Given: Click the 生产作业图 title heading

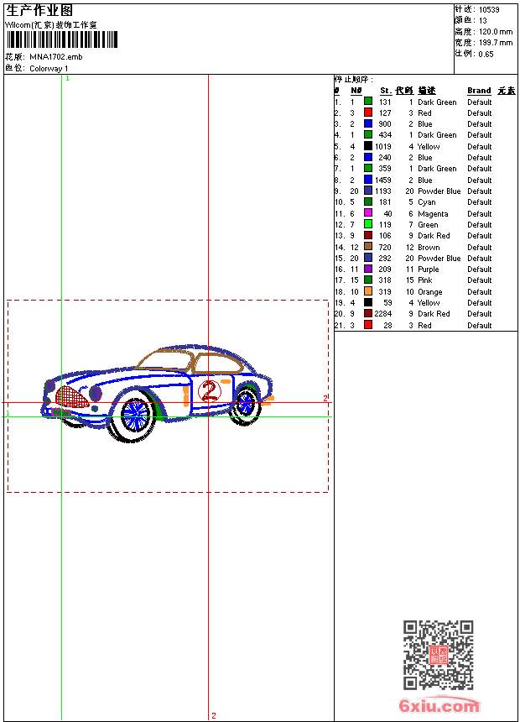Looking at the screenshot, I should (39, 10).
